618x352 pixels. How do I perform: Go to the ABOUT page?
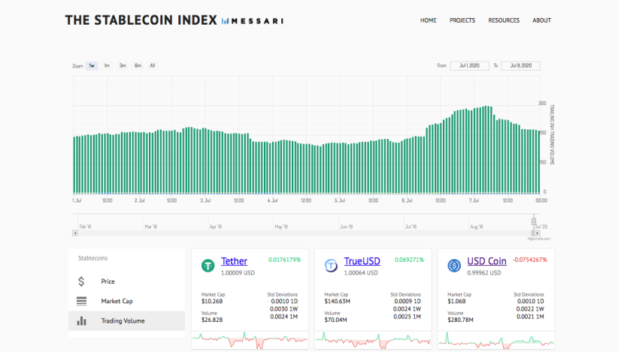click(541, 20)
